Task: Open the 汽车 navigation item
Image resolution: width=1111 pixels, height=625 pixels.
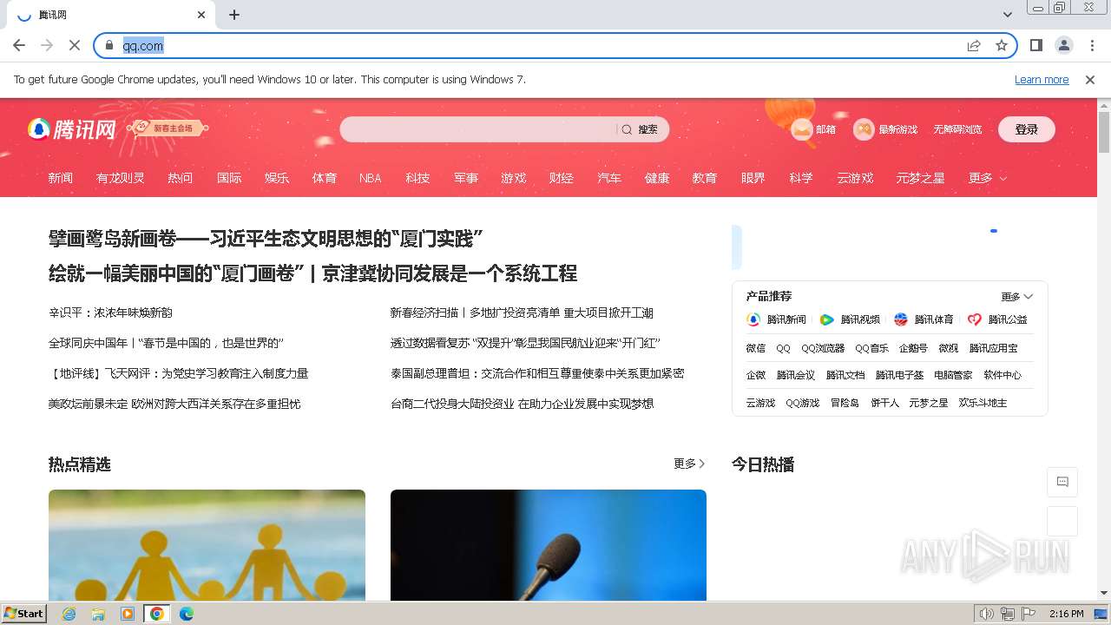Action: (609, 178)
